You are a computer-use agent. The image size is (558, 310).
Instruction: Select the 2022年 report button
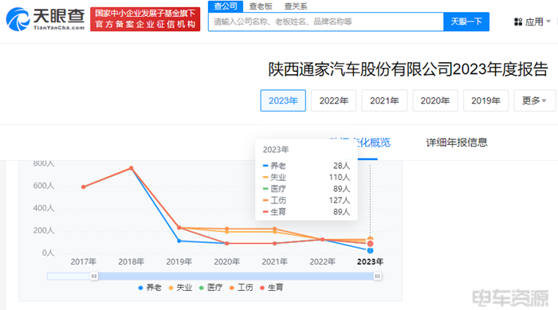[333, 100]
